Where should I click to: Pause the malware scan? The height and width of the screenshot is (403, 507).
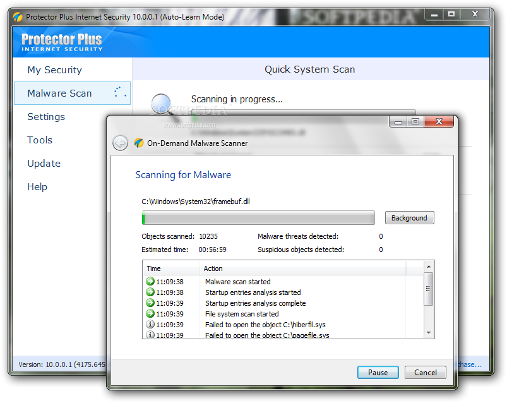[x=378, y=372]
